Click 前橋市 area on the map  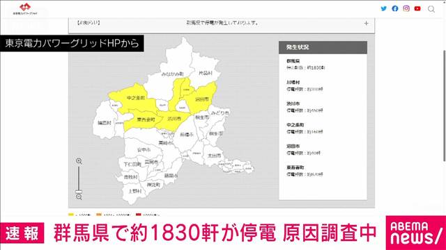tap(187, 135)
